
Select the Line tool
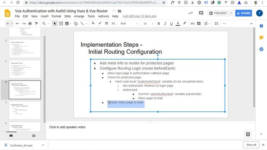click(82, 24)
